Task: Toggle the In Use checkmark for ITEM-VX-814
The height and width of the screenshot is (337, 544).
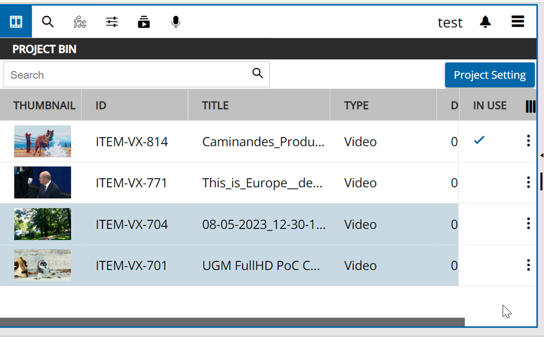Action: pyautogui.click(x=479, y=141)
